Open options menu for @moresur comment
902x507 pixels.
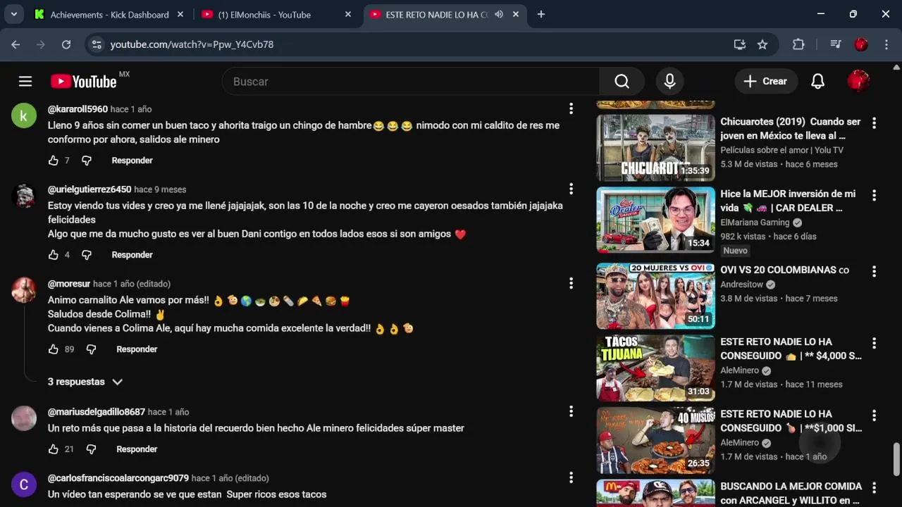point(571,283)
